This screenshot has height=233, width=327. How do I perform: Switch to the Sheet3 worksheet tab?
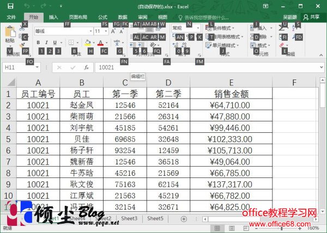pyautogui.click(x=129, y=219)
